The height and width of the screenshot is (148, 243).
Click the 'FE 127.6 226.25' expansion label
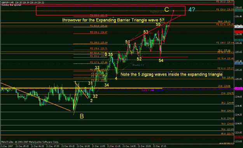click(x=225, y=25)
